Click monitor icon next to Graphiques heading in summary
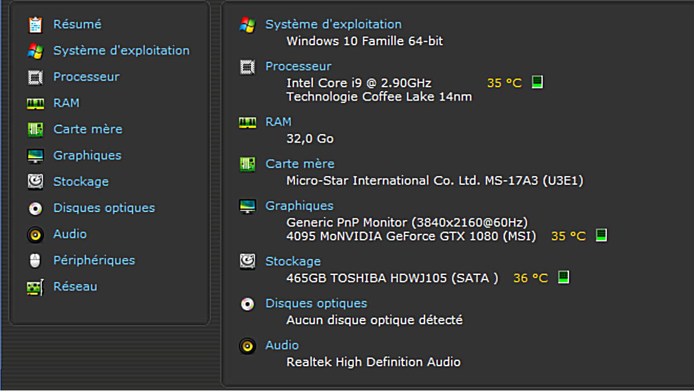The width and height of the screenshot is (694, 391). click(x=248, y=206)
